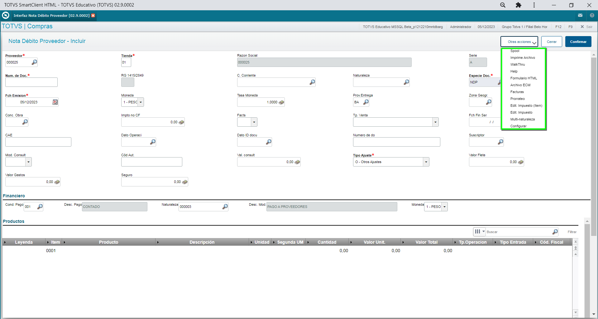Open the help question mark icon
This screenshot has width=598, height=319.
coord(592,15)
